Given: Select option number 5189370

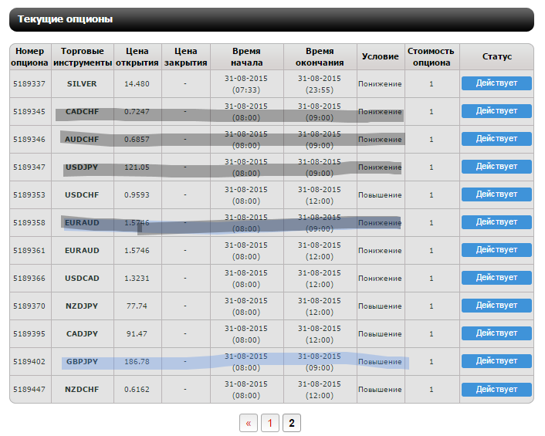Looking at the screenshot, I should 29,306.
